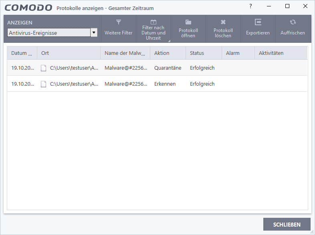Expand the Antivirus-Ereignisse dropdown arrow
315x235 pixels.
[x=94, y=33]
